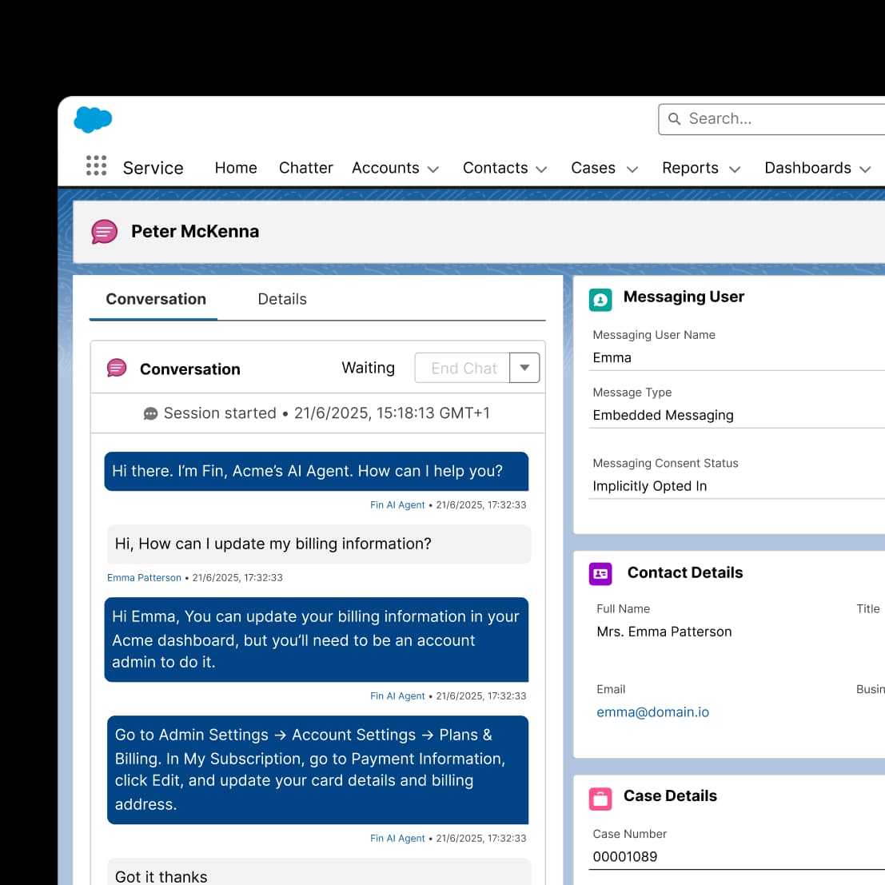
Task: Click the Salesforce cloud logo
Action: pyautogui.click(x=93, y=120)
